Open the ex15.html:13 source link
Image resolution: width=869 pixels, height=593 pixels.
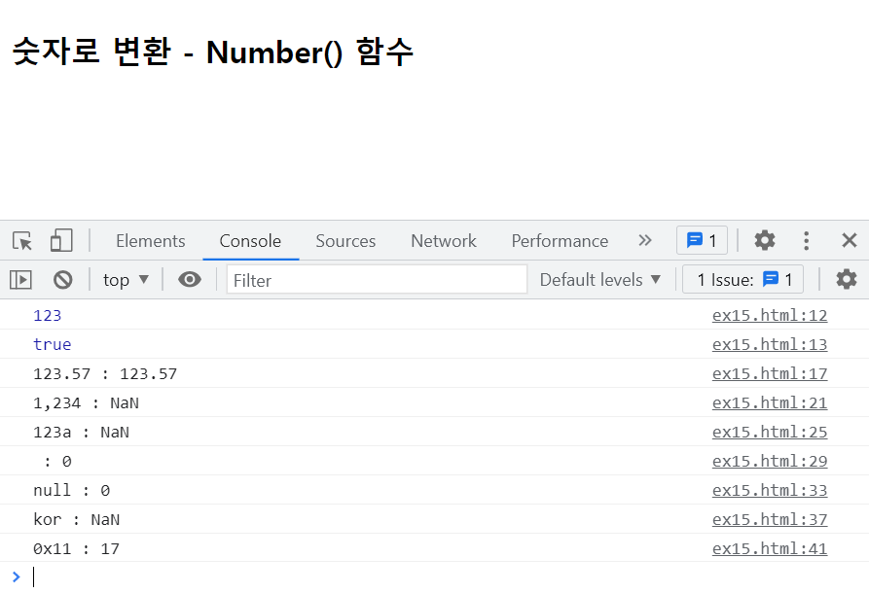769,344
